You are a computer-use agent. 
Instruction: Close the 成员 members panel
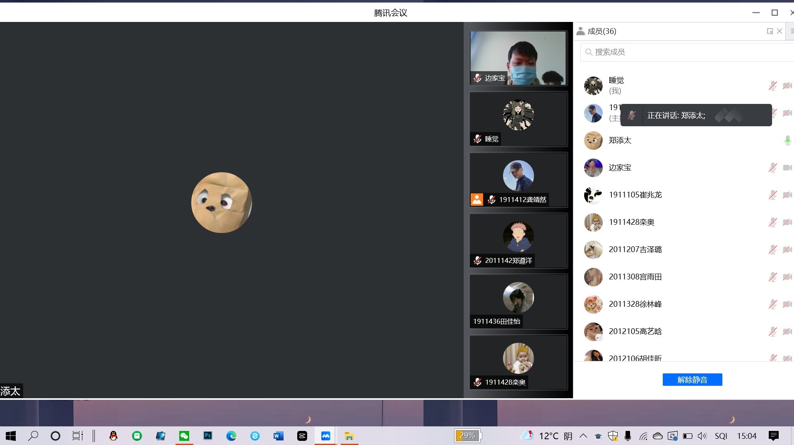tap(780, 31)
